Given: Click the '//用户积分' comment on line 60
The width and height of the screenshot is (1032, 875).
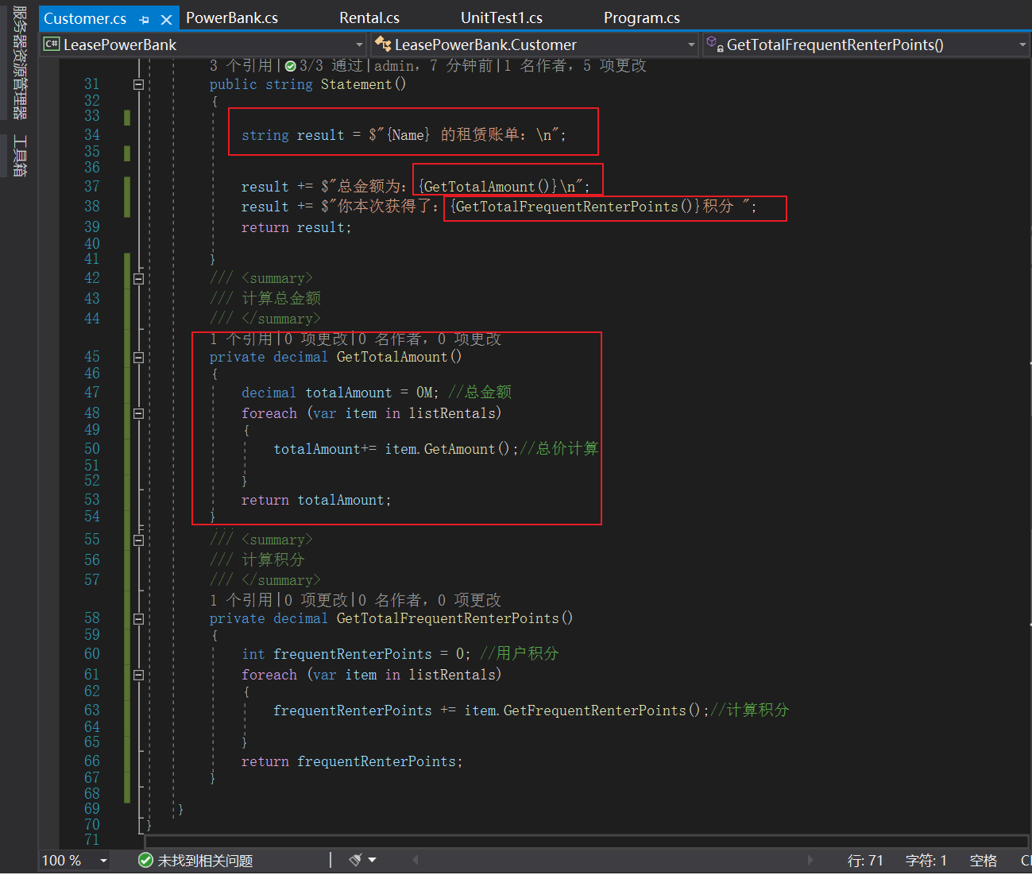Looking at the screenshot, I should [x=520, y=653].
